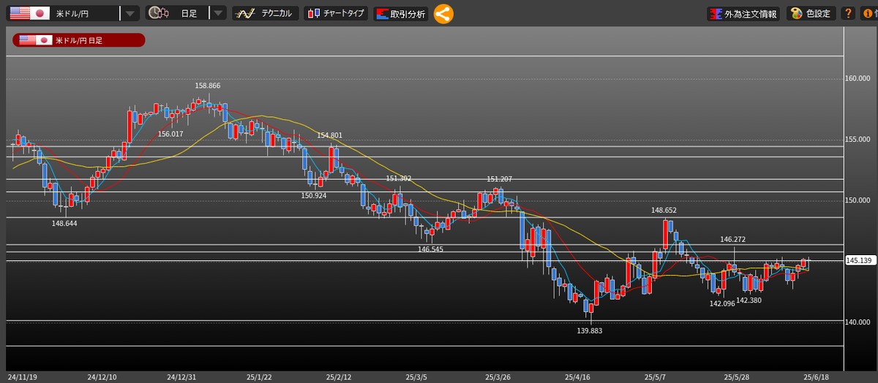
Task: Click the 156.017 price label
Action: point(170,134)
